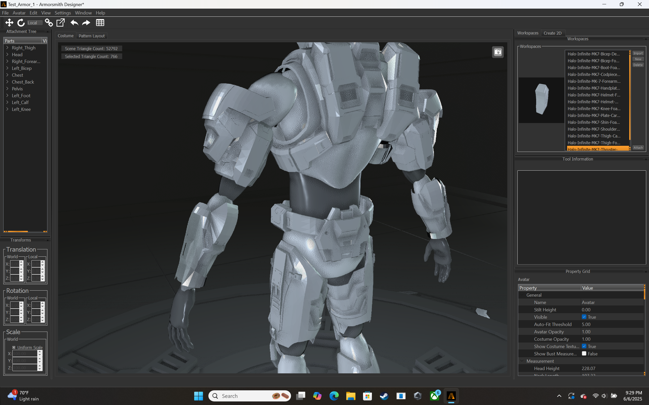Open the Edit menu

pos(33,13)
